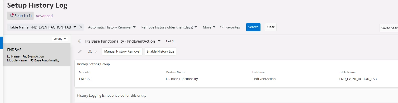
Task: Expand Automatic History Removal filter
Action: click(x=112, y=27)
